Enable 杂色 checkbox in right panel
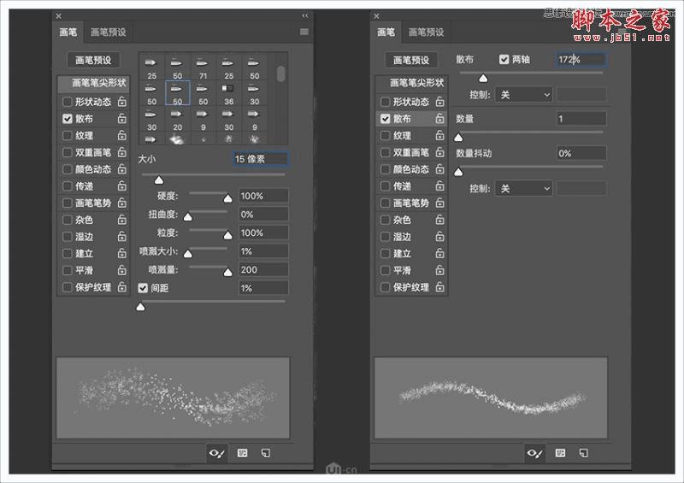This screenshot has width=684, height=483. point(386,220)
